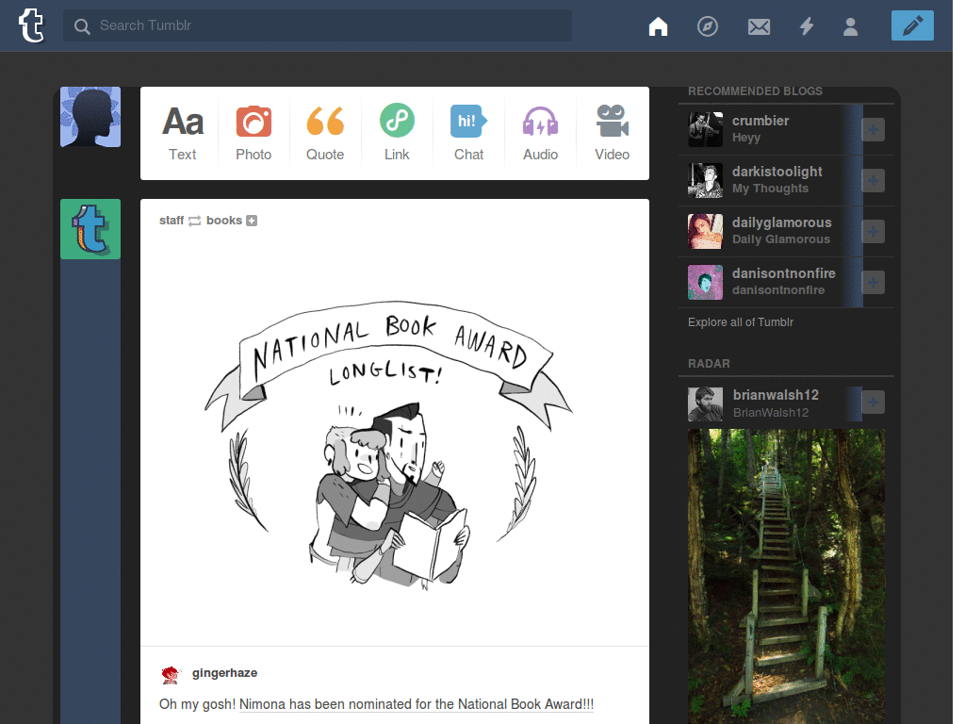The image size is (965, 724).
Task: Click gingerhaze's small avatar
Action: 171,675
